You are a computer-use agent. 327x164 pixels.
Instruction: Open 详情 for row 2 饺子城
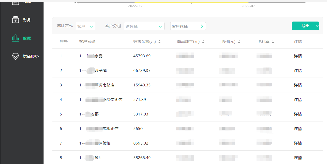point(298,71)
